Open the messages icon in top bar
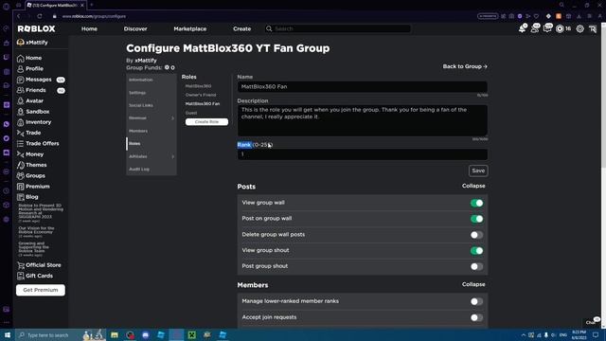The width and height of the screenshot is (606, 341). point(547,28)
